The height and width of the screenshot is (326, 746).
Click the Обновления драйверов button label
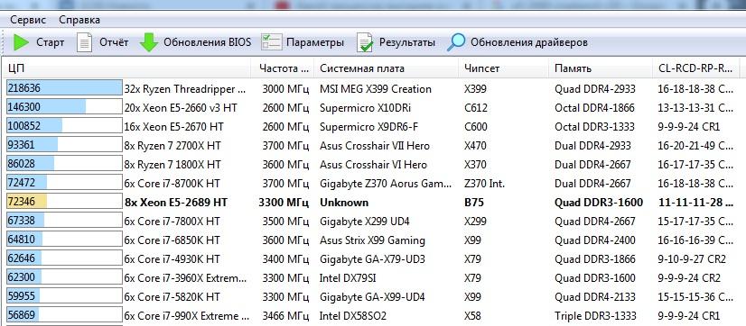coord(529,42)
